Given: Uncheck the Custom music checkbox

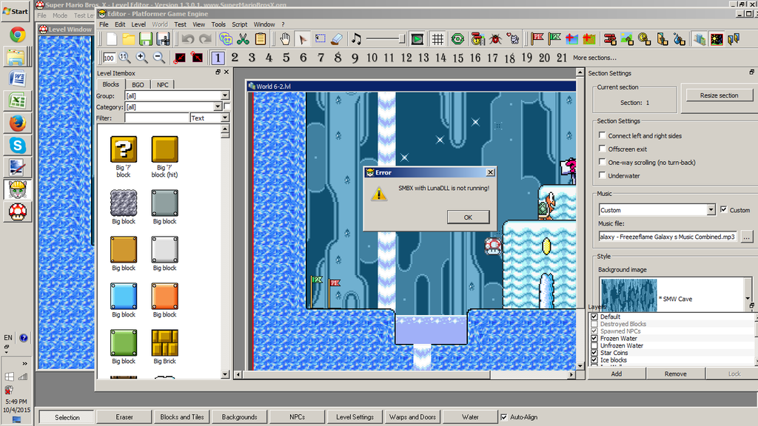Looking at the screenshot, I should tap(724, 209).
